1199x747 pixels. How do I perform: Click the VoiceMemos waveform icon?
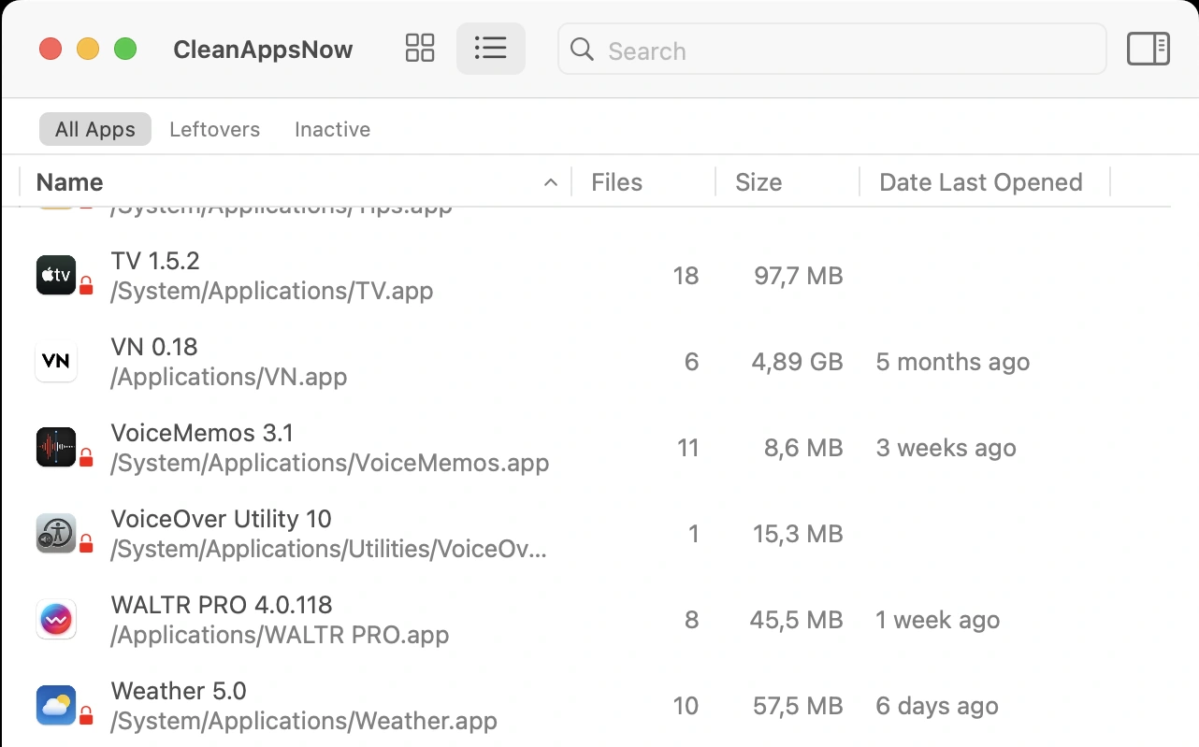(x=56, y=447)
